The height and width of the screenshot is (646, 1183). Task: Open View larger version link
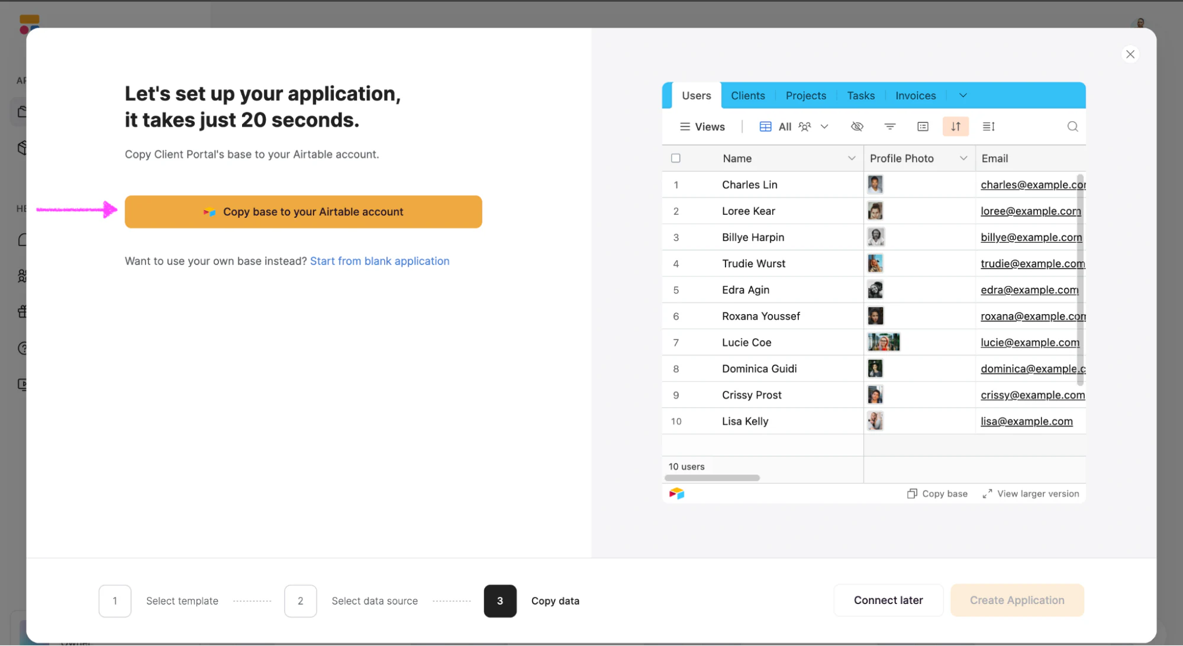[1031, 494]
